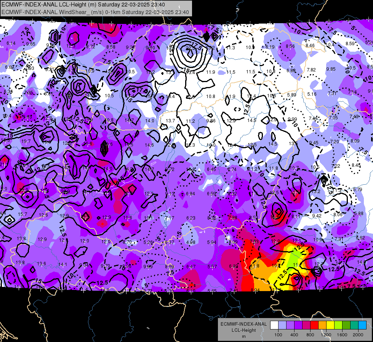Click the grid value 5.26
The image size is (373, 342).
pos(148,242)
